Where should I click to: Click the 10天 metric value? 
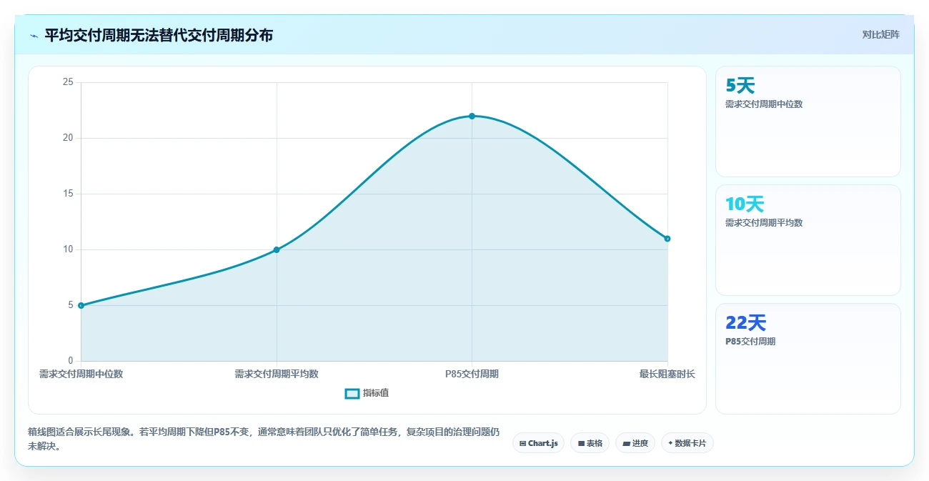[745, 204]
